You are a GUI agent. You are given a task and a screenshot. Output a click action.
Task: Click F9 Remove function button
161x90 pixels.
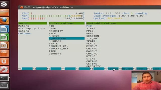coord(140,69)
